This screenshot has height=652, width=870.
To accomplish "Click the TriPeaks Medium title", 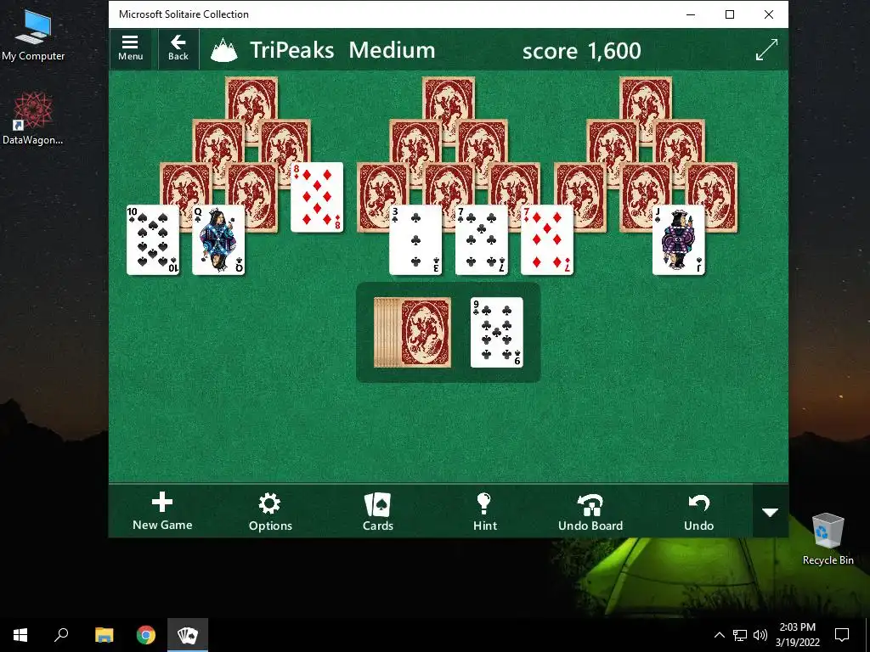I will 342,50.
